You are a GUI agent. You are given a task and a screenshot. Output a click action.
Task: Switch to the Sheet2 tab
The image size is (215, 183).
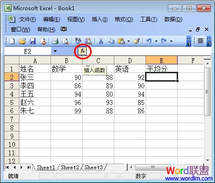point(70,168)
